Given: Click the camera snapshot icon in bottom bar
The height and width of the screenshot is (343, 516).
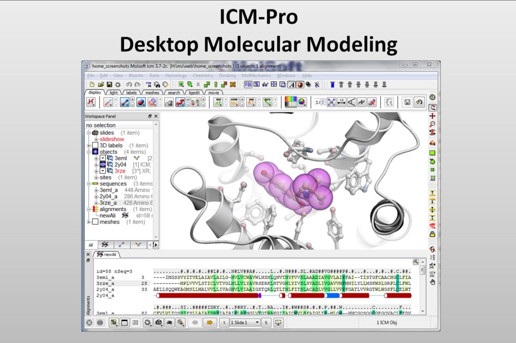Looking at the screenshot, I should click(x=158, y=323).
